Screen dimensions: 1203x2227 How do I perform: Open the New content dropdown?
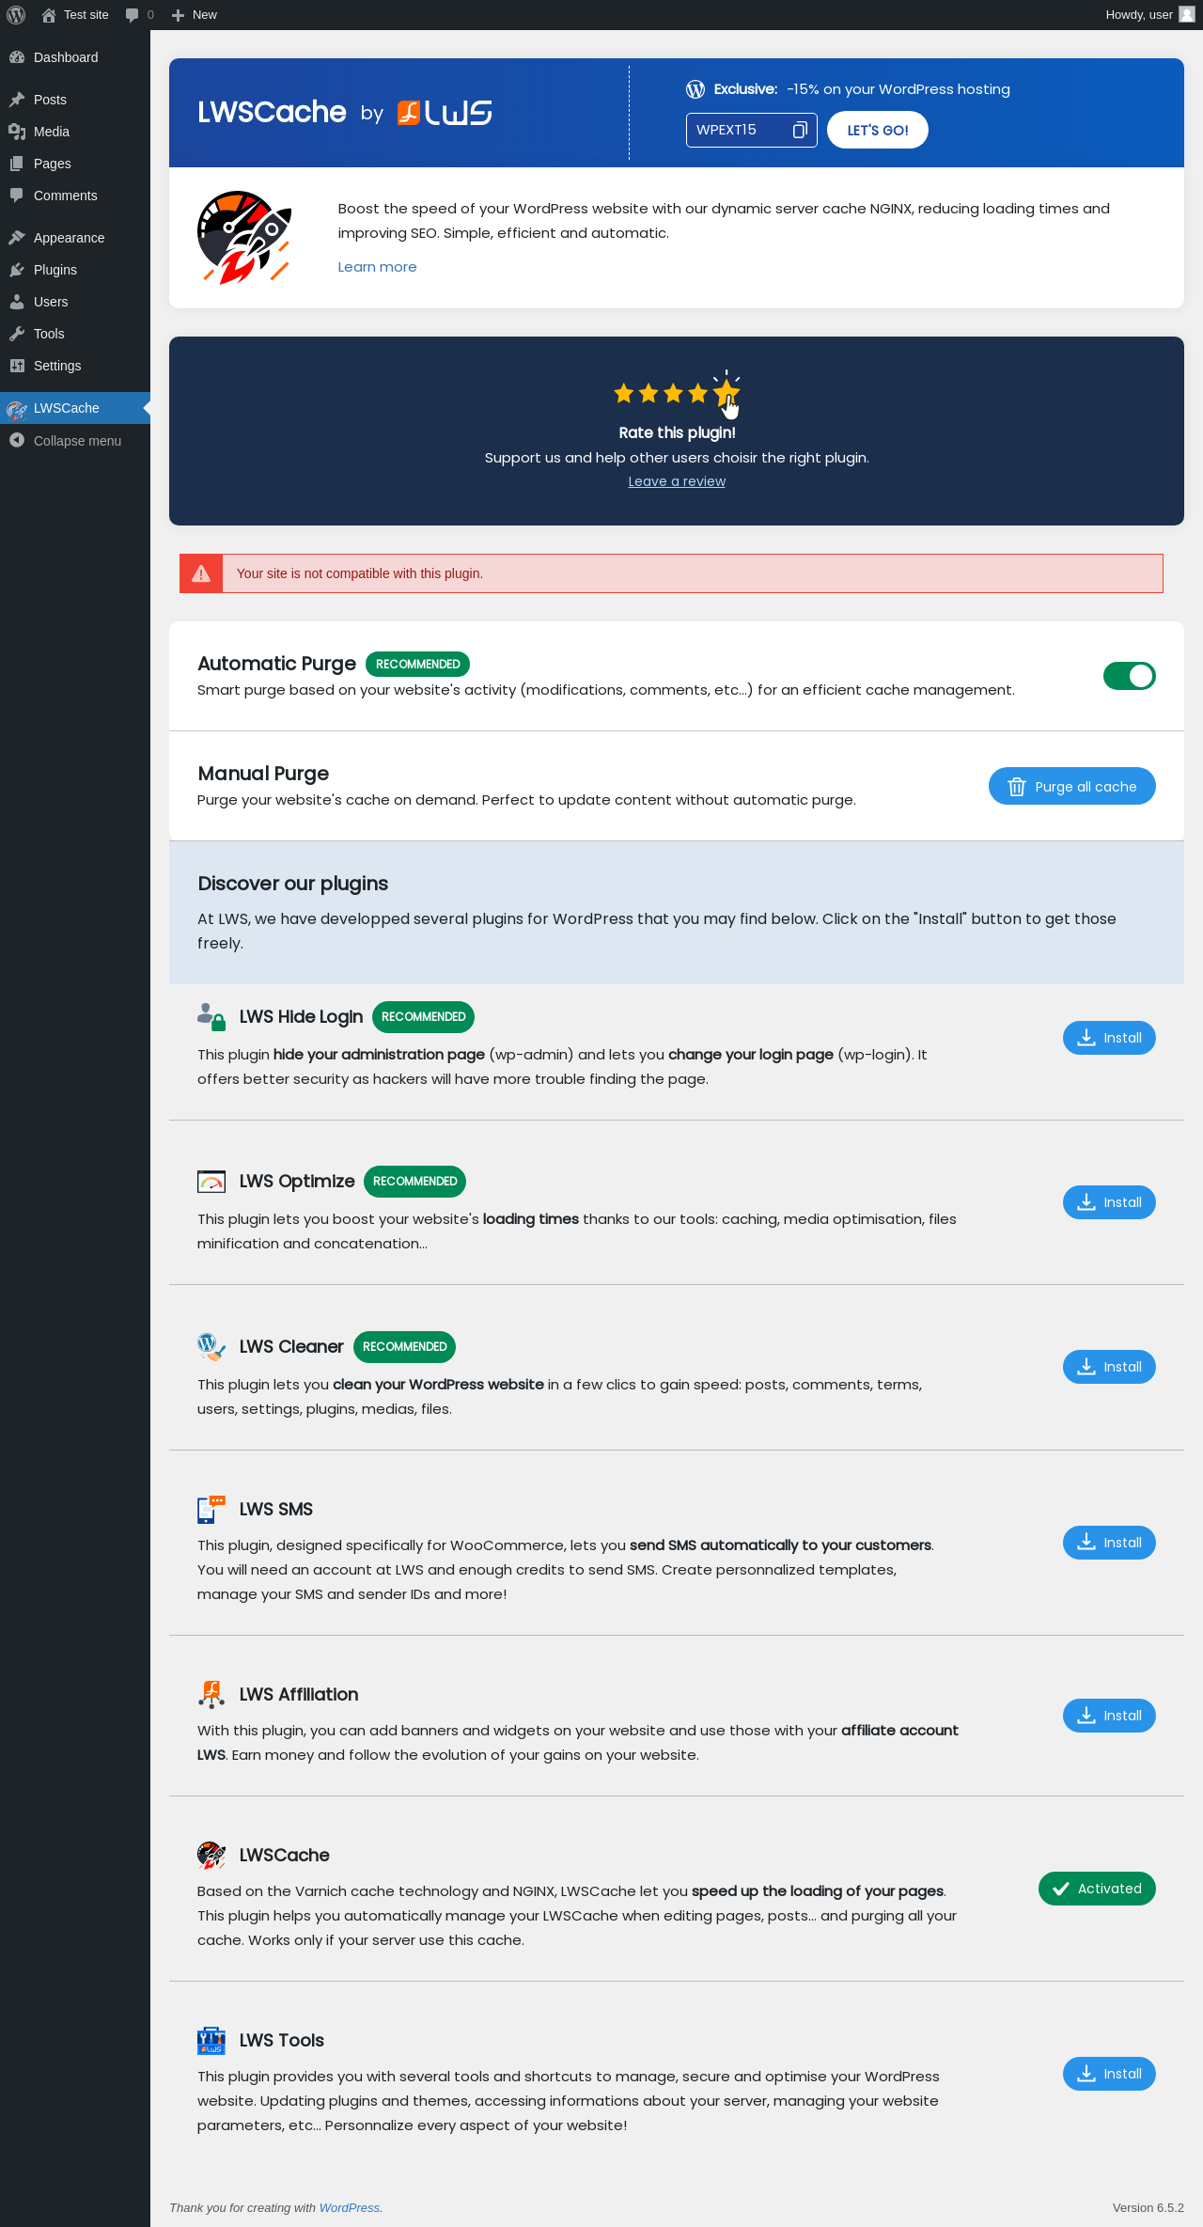(195, 15)
